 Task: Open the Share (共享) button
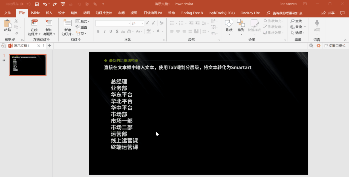[x=328, y=13]
